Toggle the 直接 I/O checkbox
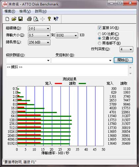139x167 pixels. click(x=100, y=28)
